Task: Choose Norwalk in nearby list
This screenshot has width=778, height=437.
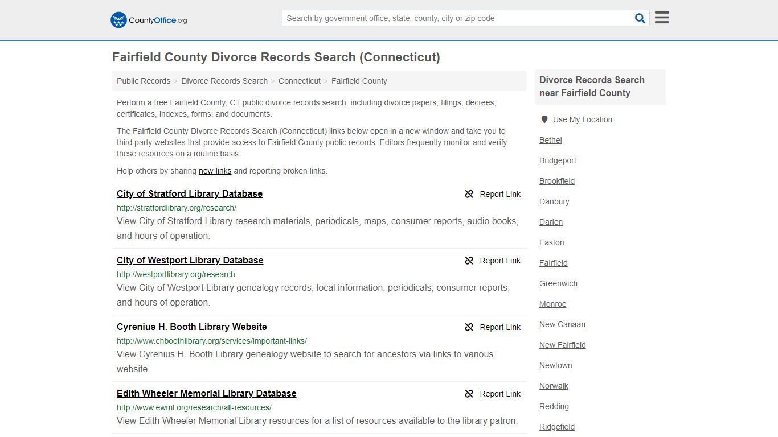Action: point(554,386)
